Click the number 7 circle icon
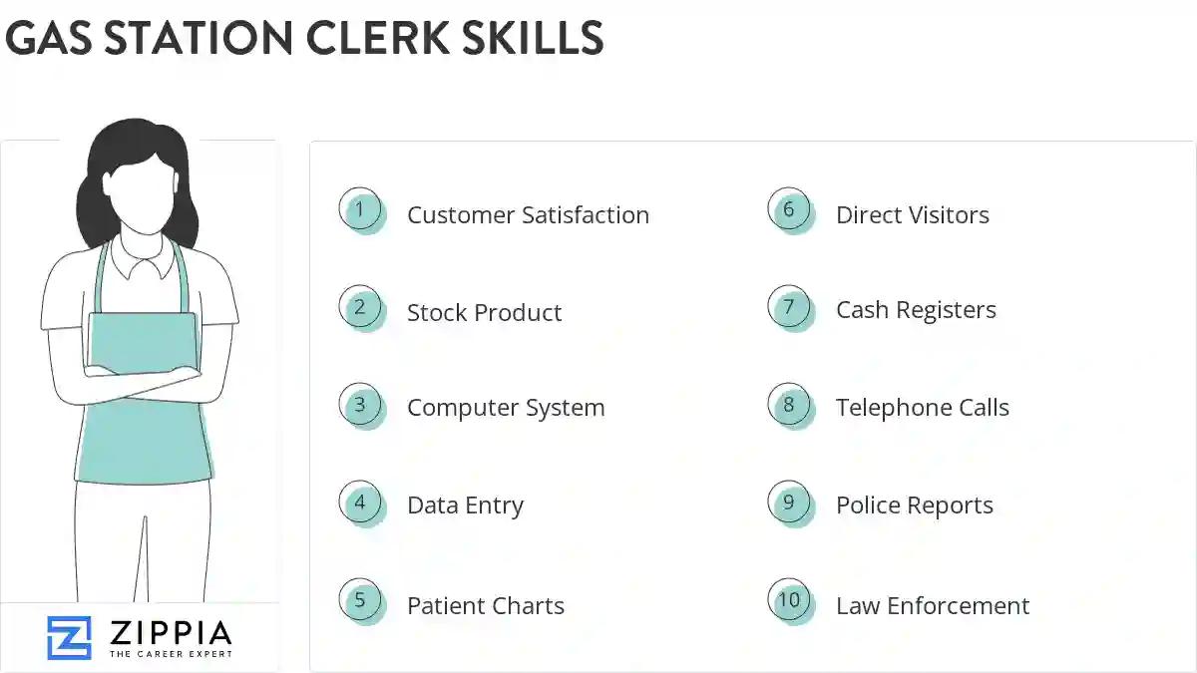This screenshot has height=673, width=1197. [x=790, y=307]
